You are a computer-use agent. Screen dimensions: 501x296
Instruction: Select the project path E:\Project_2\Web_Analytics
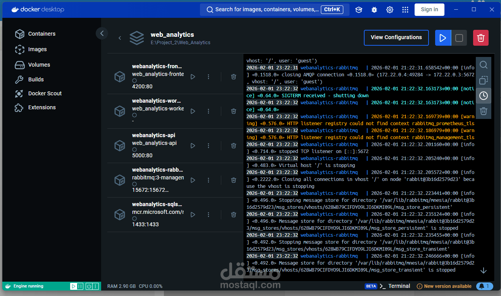pyautogui.click(x=181, y=43)
